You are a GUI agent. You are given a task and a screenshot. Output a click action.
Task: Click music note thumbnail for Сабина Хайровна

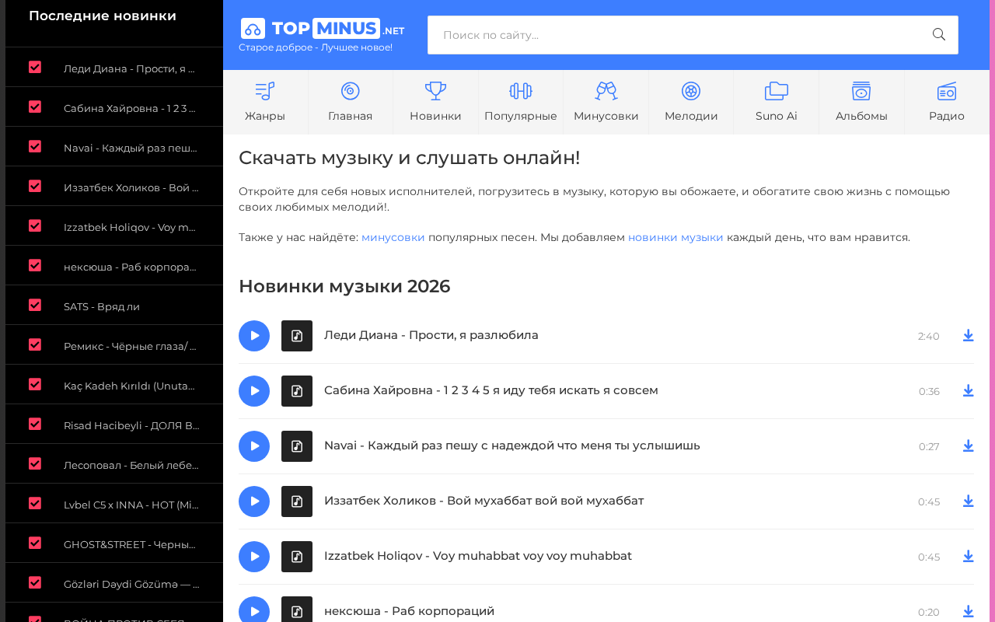coord(297,391)
